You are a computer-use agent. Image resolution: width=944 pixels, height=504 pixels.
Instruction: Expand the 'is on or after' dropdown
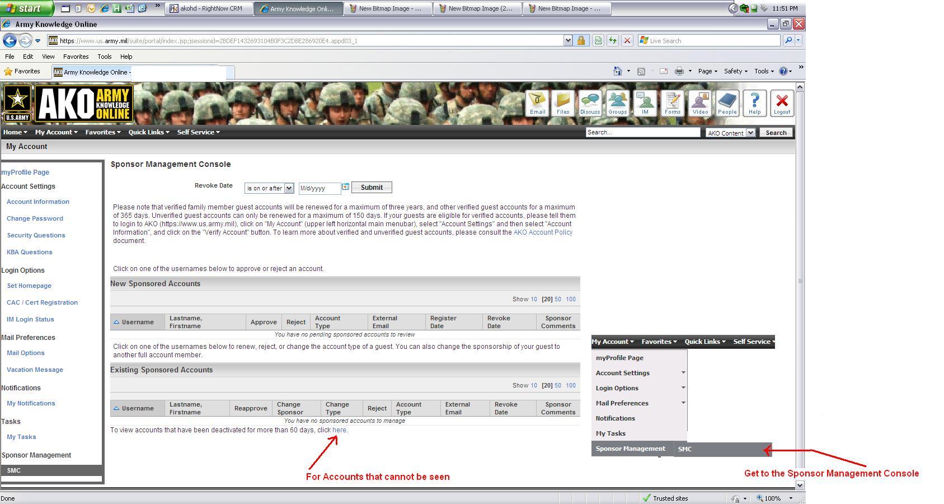pos(269,188)
